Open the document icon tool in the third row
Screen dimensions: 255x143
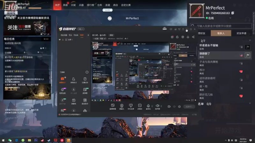point(85,101)
